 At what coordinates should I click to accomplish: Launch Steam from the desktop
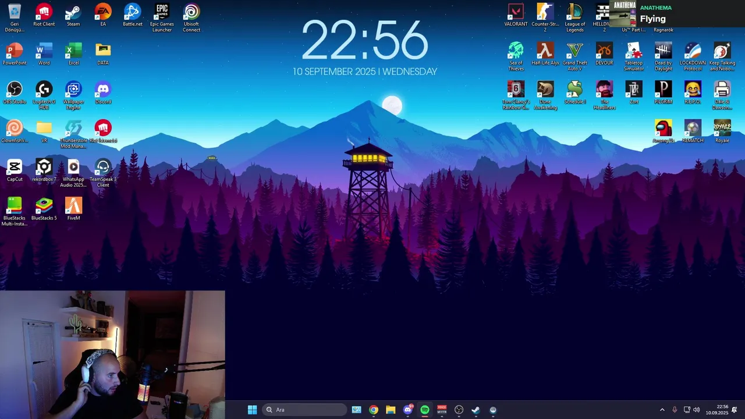pos(73,16)
